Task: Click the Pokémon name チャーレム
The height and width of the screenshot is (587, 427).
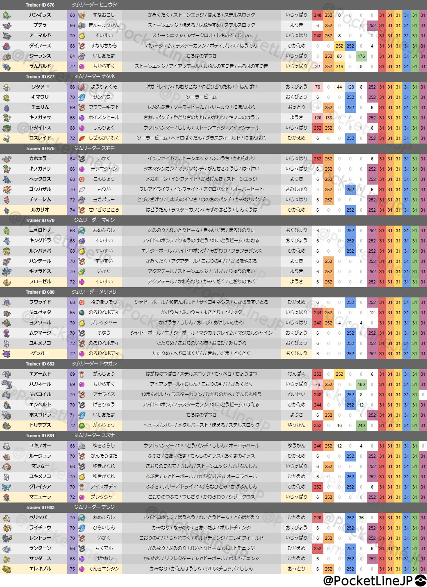Action: pos(40,200)
